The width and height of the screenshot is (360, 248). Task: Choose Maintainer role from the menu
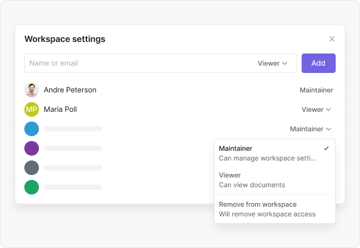coord(275,153)
